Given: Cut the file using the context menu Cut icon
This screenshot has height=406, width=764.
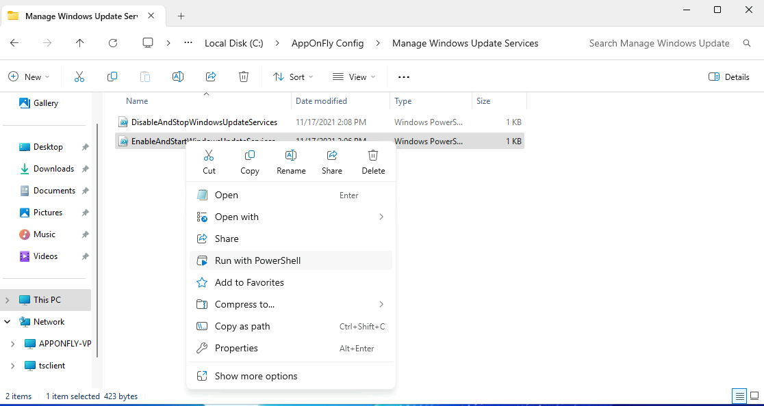Looking at the screenshot, I should pyautogui.click(x=209, y=161).
